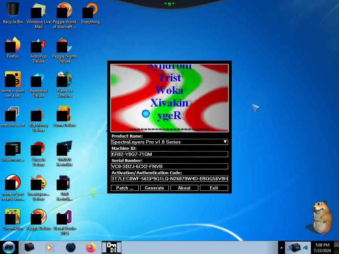Click the blue swirl tray icon
The width and height of the screenshot is (339, 254).
coord(306,248)
